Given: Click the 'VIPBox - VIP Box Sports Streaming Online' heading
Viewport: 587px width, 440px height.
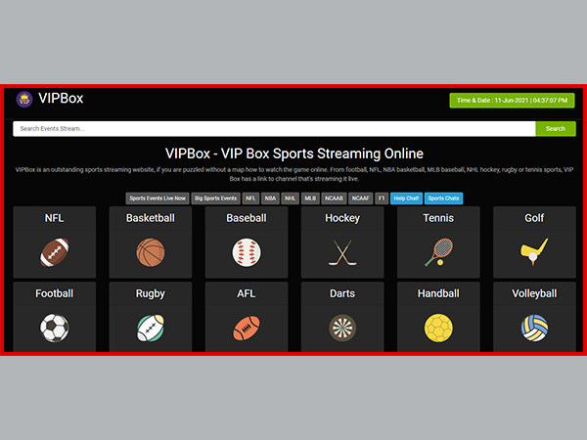Looking at the screenshot, I should [x=294, y=154].
